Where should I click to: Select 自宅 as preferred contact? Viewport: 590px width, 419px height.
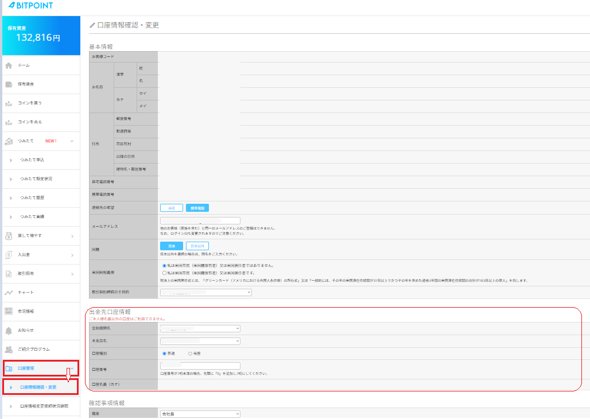click(172, 208)
